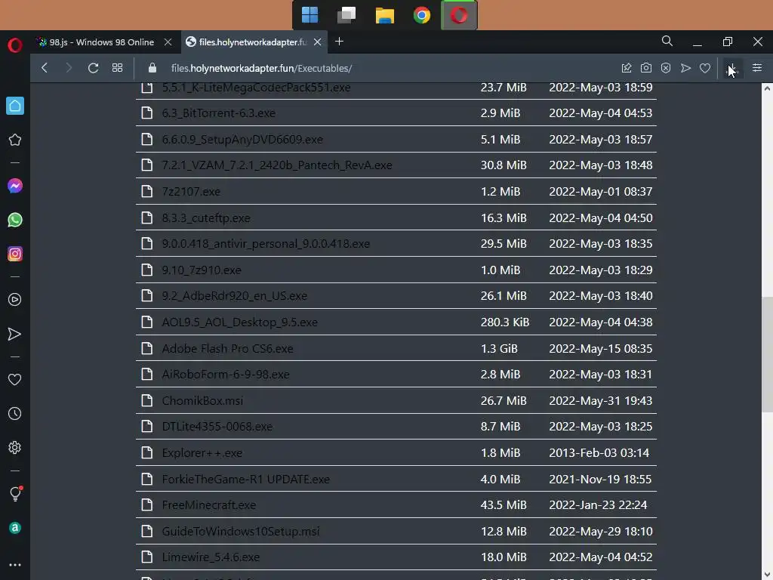Image resolution: width=773 pixels, height=580 pixels.
Task: Click the AiRoboForm-6-9-98.exe link
Action: tap(225, 375)
